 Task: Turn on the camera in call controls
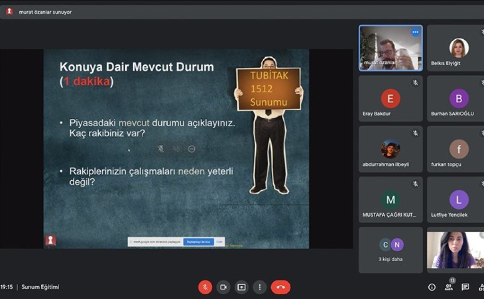tap(223, 287)
